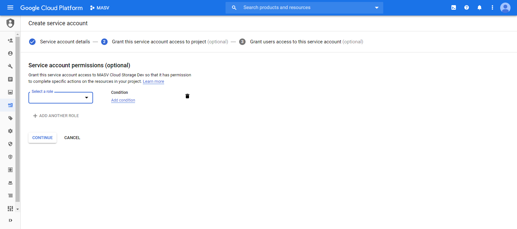The image size is (517, 229).
Task: Open Identity person-circle sidebar icon
Action: (10, 53)
